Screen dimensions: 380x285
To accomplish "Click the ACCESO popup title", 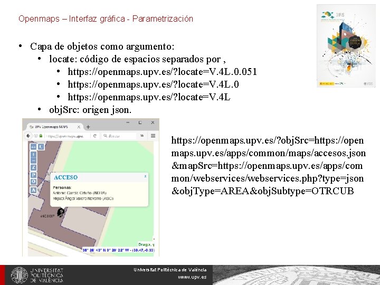I will click(x=65, y=177).
